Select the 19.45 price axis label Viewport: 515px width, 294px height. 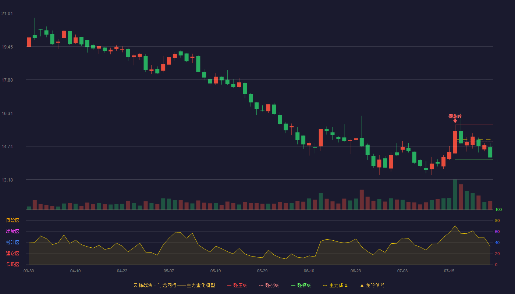[7, 47]
